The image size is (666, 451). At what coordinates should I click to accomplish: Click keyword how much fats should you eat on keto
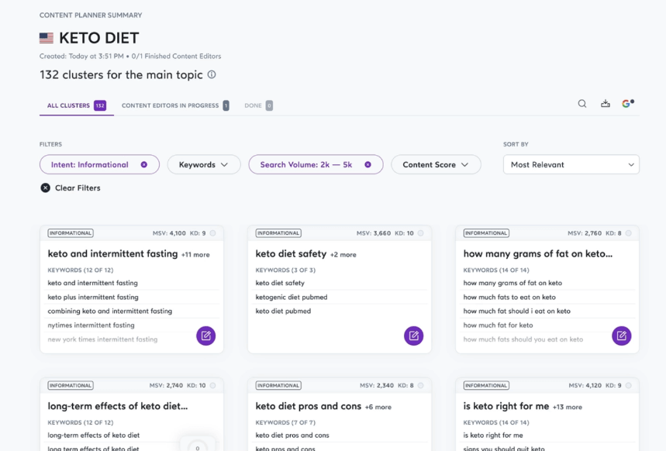pos(523,339)
